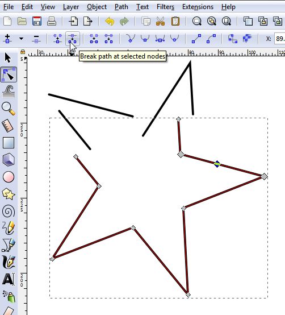Open an existing document folder icon
The width and height of the screenshot is (285, 315).
click(22, 21)
